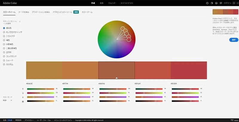The height and width of the screenshot is (122, 239).
Task: Click the #BF7741 hex input field
Action: [80, 83]
